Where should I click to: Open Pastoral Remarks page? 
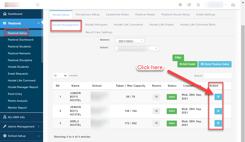(19, 53)
